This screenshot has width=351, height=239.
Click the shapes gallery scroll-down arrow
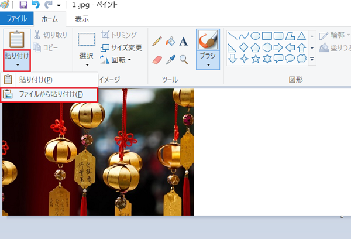[312, 48]
